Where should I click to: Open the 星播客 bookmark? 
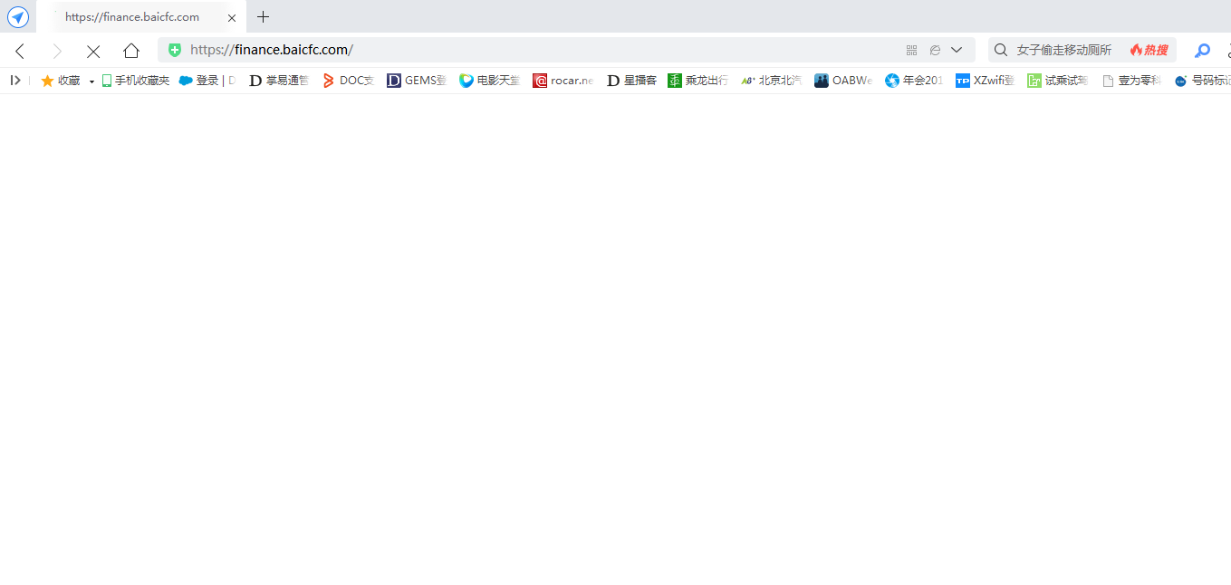[x=631, y=81]
